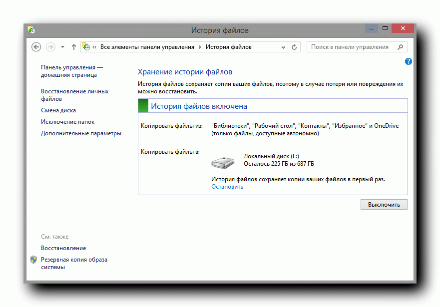Click the magnifier icon in search box
Screen dimensions: 440x307
tap(400, 47)
